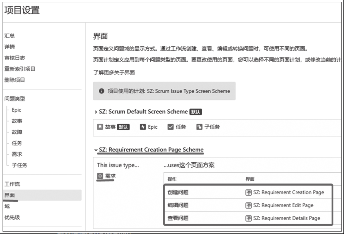Click the Epic lightning bolt icon
Image resolution: width=344 pixels, height=234 pixels.
142,127
